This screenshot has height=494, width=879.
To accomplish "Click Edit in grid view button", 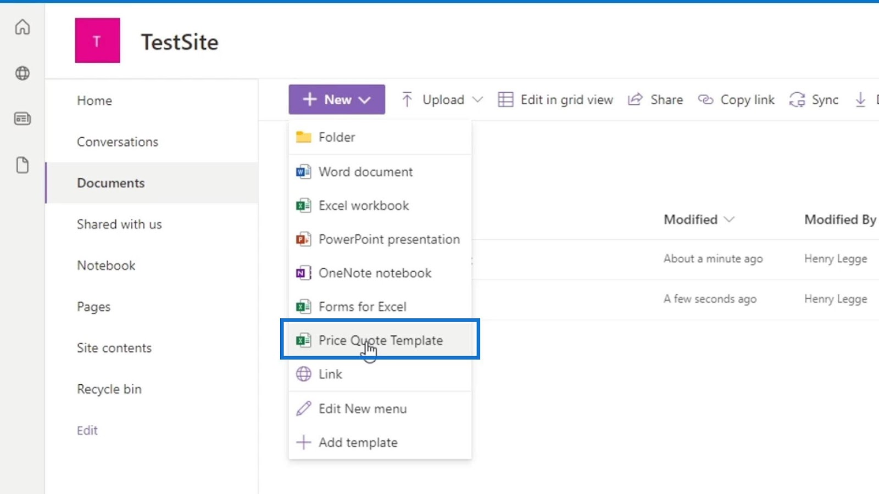I will (x=555, y=100).
